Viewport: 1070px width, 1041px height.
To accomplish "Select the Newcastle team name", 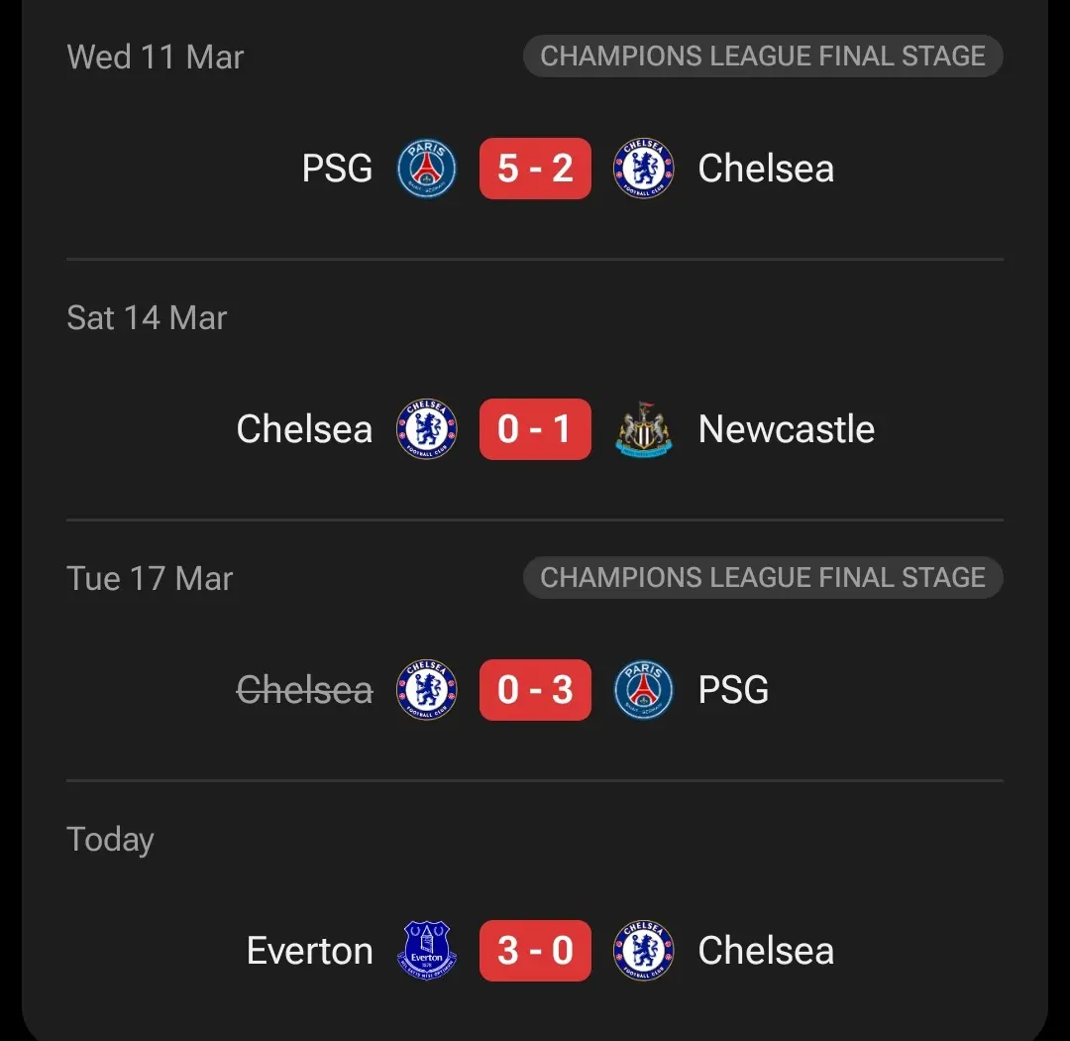I will click(787, 429).
